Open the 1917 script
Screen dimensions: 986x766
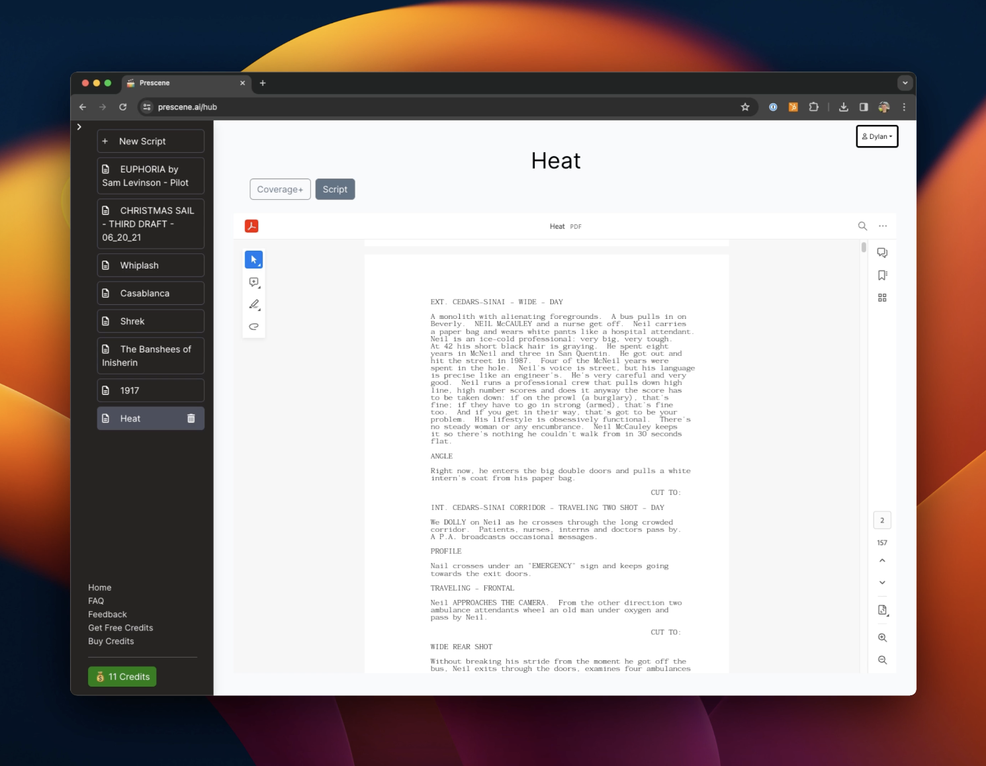(x=151, y=390)
